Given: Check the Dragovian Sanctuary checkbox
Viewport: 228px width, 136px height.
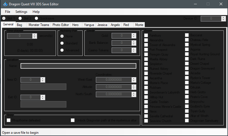Looking at the screenshot, I should [187, 121].
